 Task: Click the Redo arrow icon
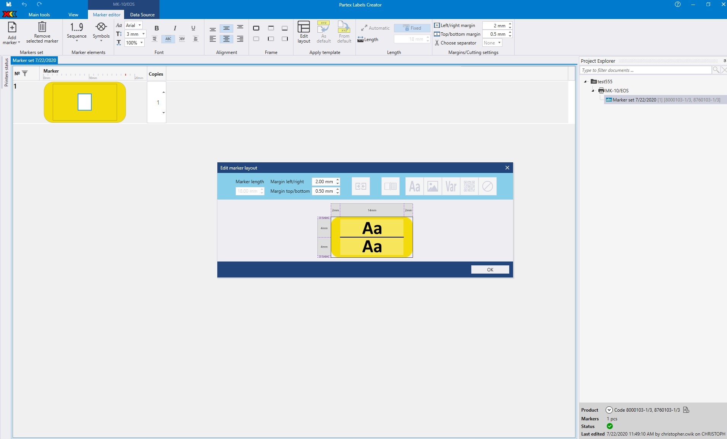tap(39, 5)
